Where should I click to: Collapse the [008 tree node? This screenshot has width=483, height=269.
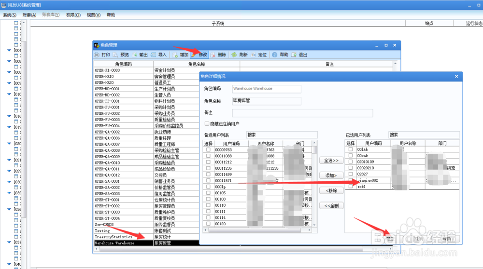pyautogui.click(x=9, y=72)
